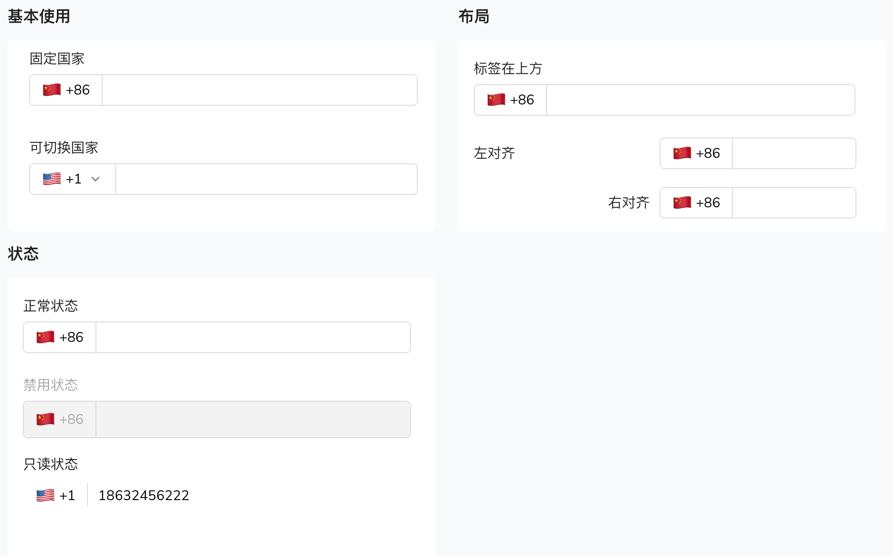This screenshot has height=556, width=893.
Task: Click phone input beside 左对齐 label
Action: tap(794, 153)
